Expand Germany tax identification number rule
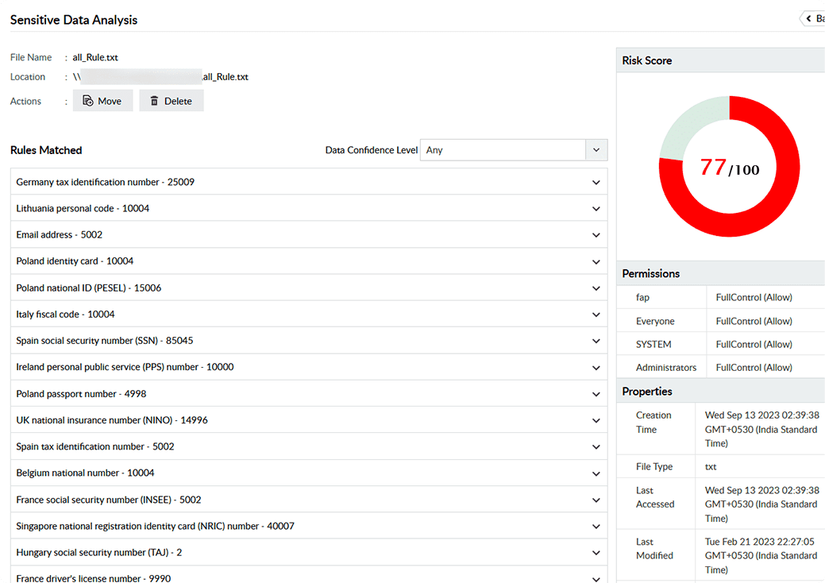825x583 pixels. click(309, 182)
